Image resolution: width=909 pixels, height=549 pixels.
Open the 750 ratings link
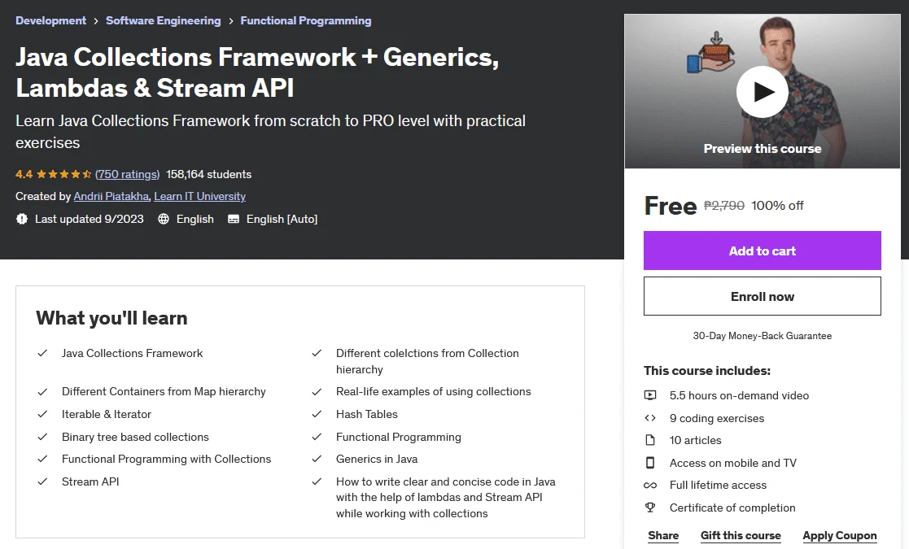pos(128,174)
